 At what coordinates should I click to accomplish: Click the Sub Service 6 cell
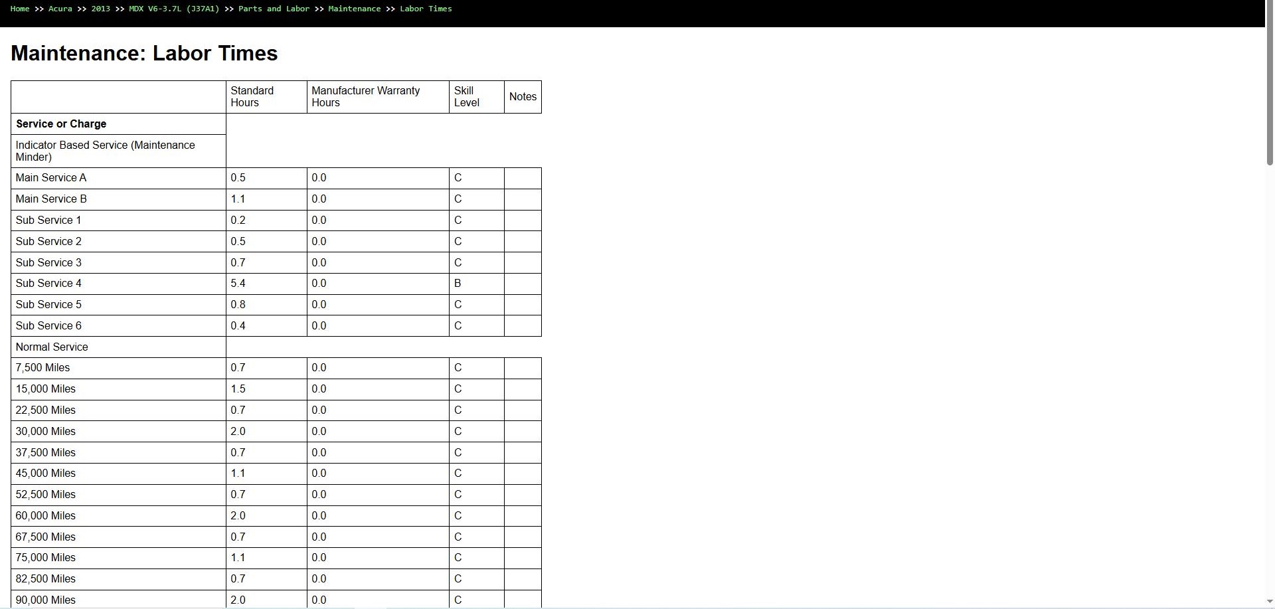118,326
